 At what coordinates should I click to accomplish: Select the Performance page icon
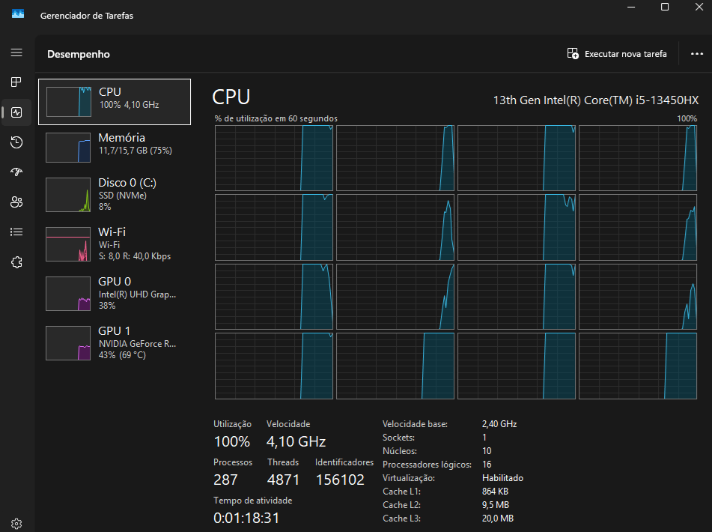click(16, 112)
